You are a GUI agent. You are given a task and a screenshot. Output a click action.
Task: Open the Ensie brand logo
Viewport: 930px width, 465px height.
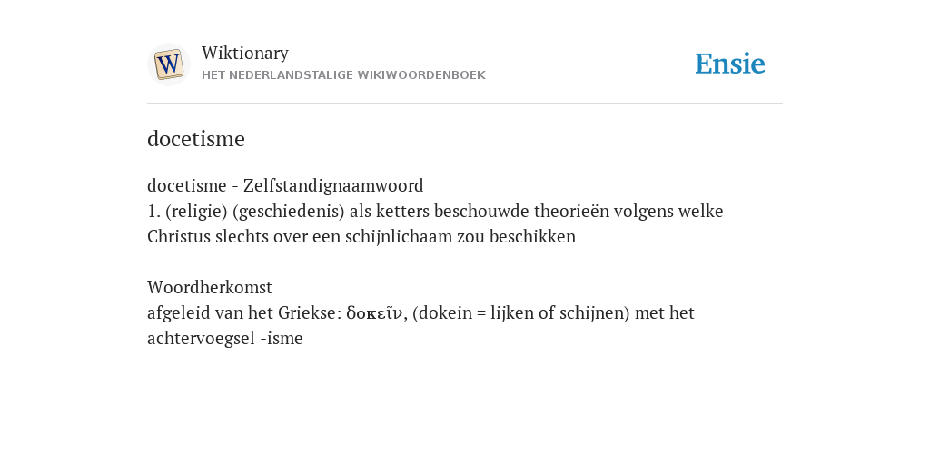[x=729, y=64]
